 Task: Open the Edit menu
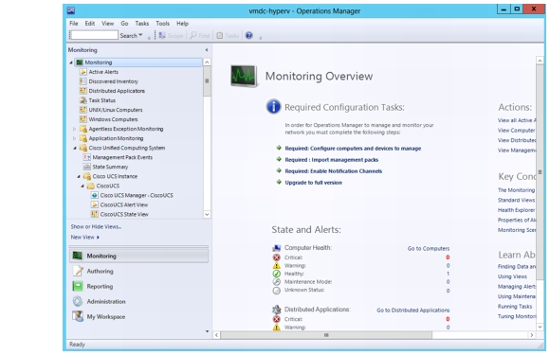(90, 24)
